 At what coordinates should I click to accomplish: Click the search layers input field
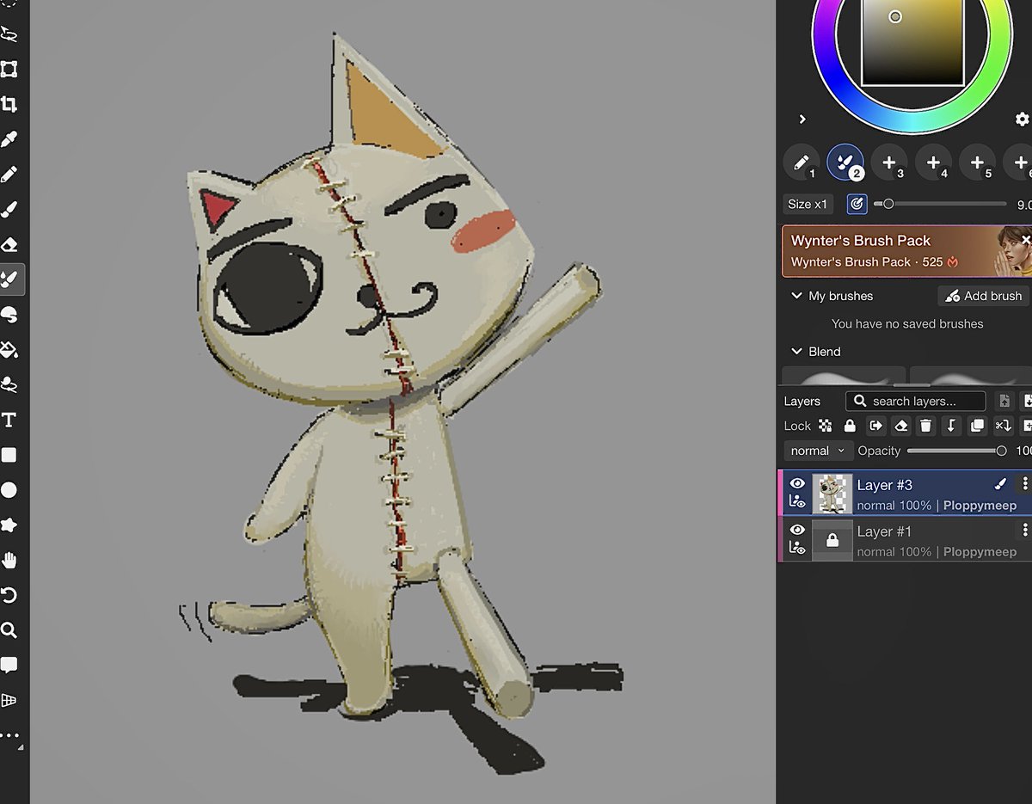[915, 401]
